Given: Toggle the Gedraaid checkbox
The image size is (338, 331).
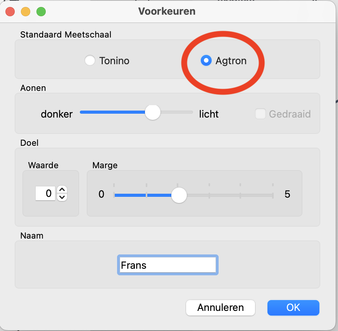Looking at the screenshot, I should click(x=260, y=114).
